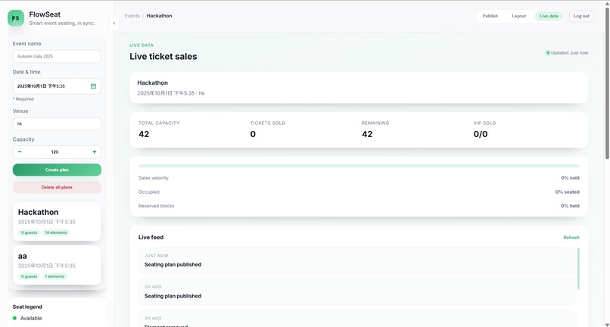The height and width of the screenshot is (327, 610).
Task: Click the Event name input field
Action: pos(57,57)
